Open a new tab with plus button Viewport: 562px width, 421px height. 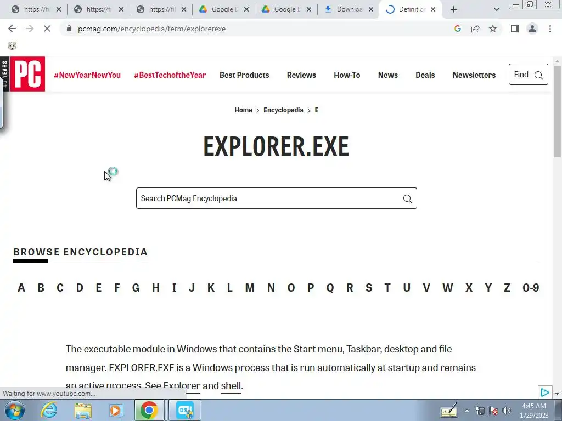454,9
